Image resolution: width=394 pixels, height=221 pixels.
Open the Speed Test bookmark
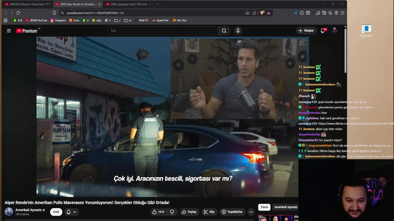160,20
